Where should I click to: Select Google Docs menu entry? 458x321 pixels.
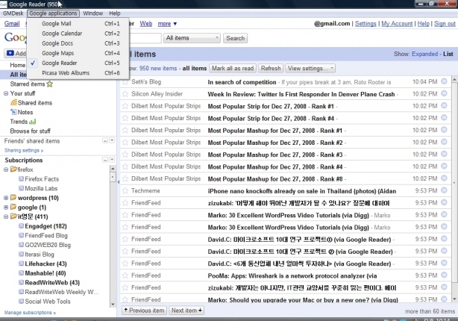(x=78, y=43)
